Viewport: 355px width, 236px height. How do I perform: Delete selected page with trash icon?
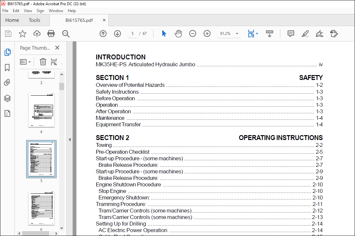tap(43, 62)
